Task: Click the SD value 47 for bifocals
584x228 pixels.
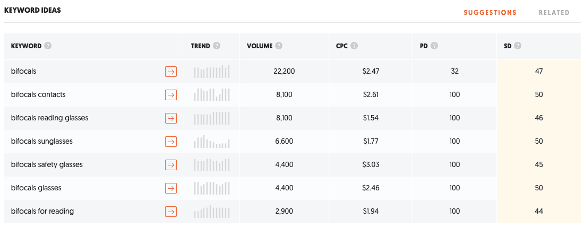Action: [538, 71]
